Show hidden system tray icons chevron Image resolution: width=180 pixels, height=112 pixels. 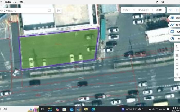pyautogui.click(x=150, y=109)
